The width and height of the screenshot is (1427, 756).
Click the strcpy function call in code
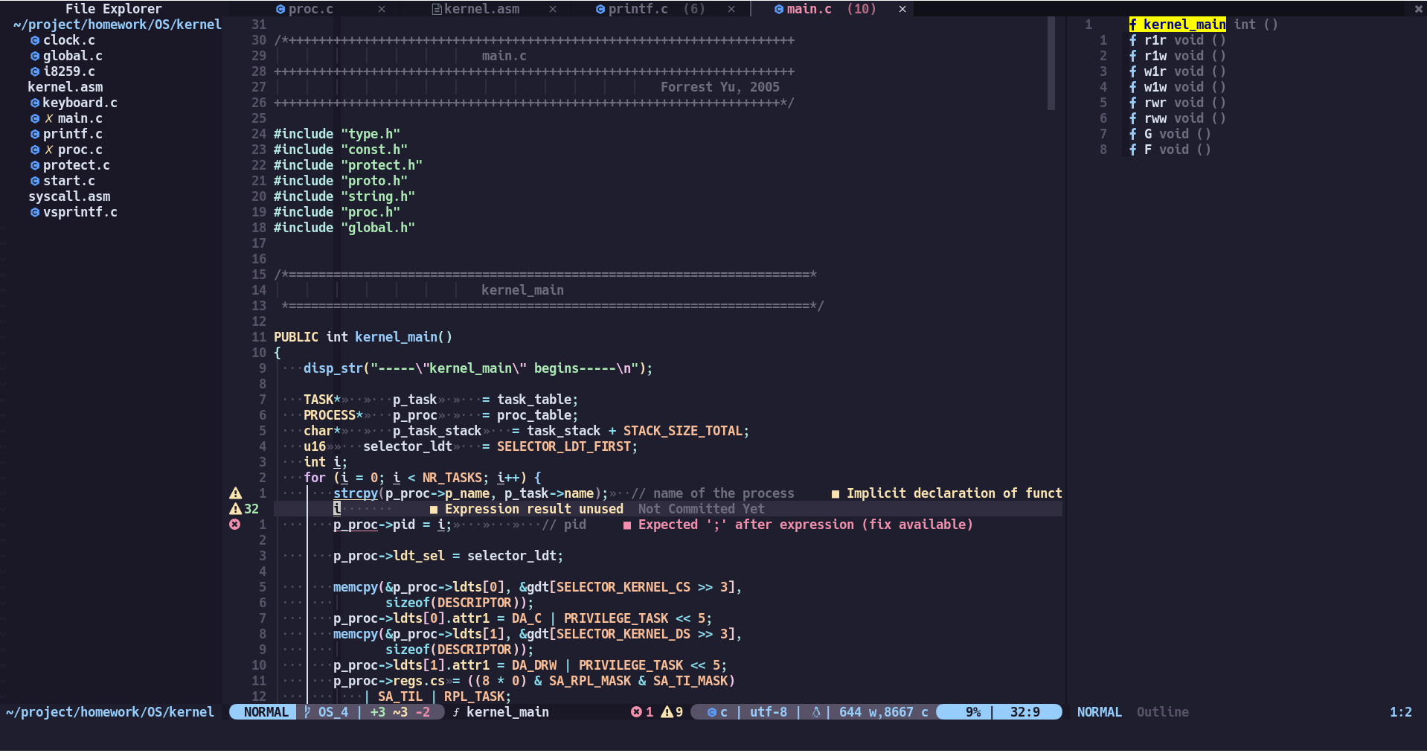[x=355, y=493]
